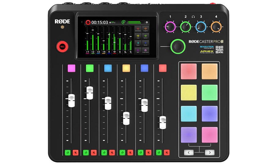Tap the Cough Button pad on screen
Image resolution: width=275 pixels, height=165 pixels.
[x=145, y=51]
